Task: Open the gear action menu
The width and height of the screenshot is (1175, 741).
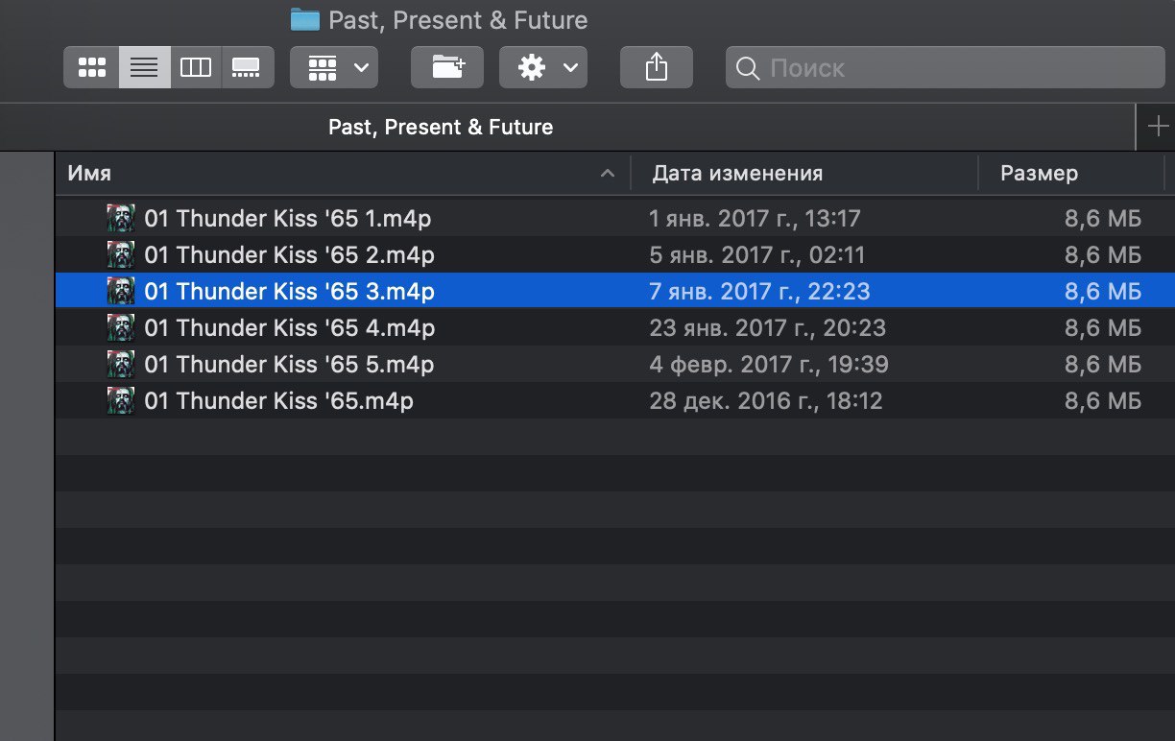Action: click(x=543, y=67)
